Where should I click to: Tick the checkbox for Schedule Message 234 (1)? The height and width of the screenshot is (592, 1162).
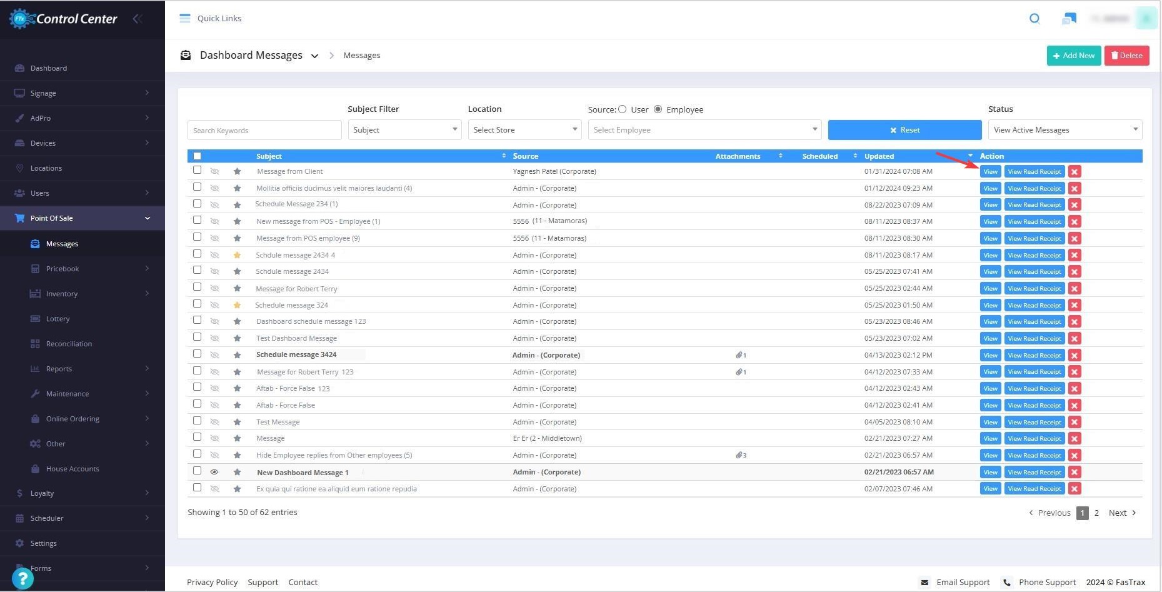tap(198, 204)
